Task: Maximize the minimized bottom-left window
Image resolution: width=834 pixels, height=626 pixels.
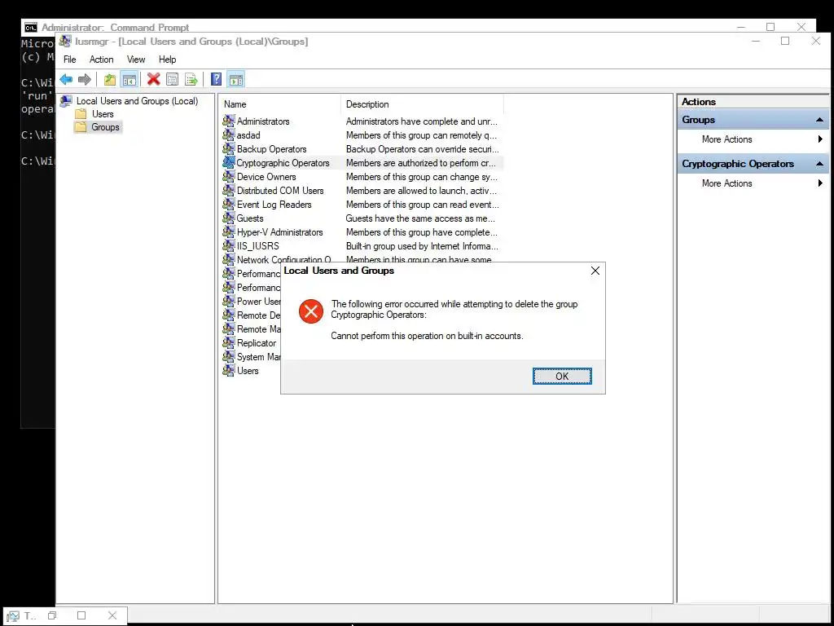Action: click(81, 615)
